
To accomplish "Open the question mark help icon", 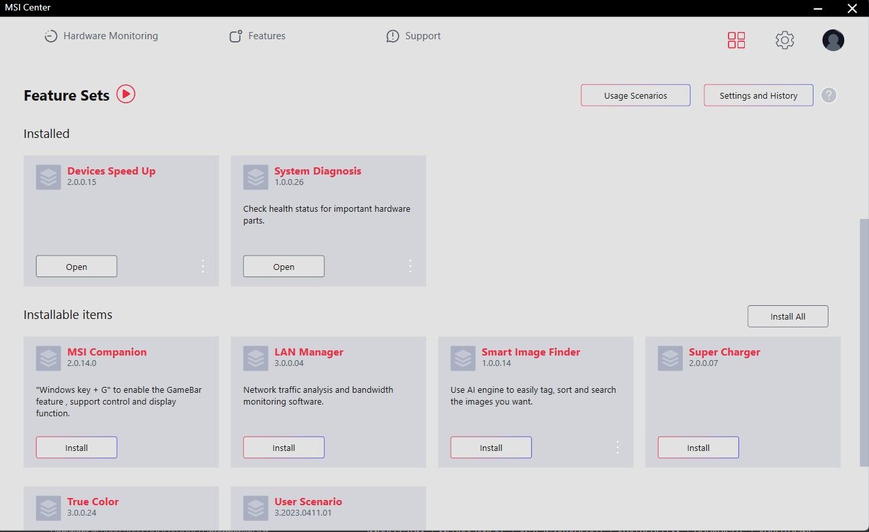I will click(x=828, y=95).
